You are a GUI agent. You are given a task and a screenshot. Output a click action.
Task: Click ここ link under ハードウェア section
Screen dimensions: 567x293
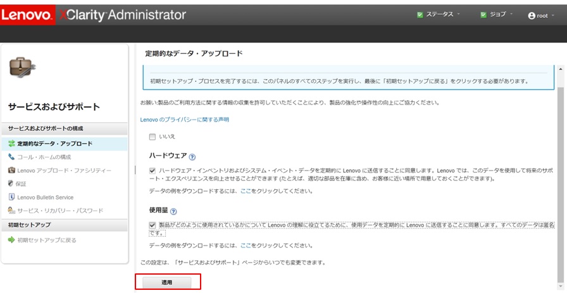tap(246, 190)
